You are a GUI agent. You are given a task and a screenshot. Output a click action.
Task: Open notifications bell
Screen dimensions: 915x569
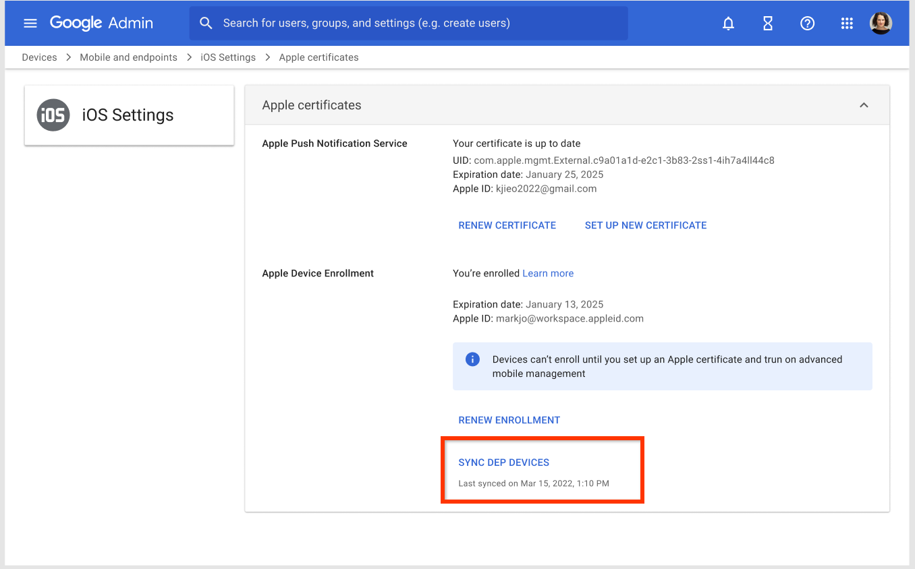coord(728,24)
